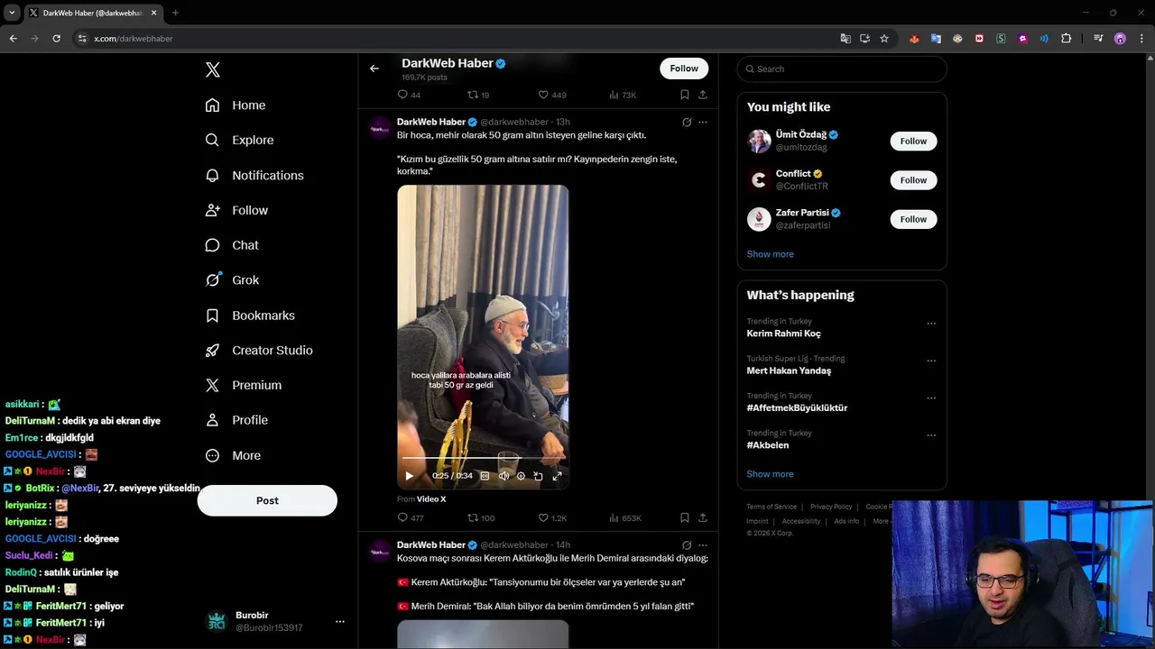Open the Video X source link
Image resolution: width=1155 pixels, height=649 pixels.
click(431, 499)
